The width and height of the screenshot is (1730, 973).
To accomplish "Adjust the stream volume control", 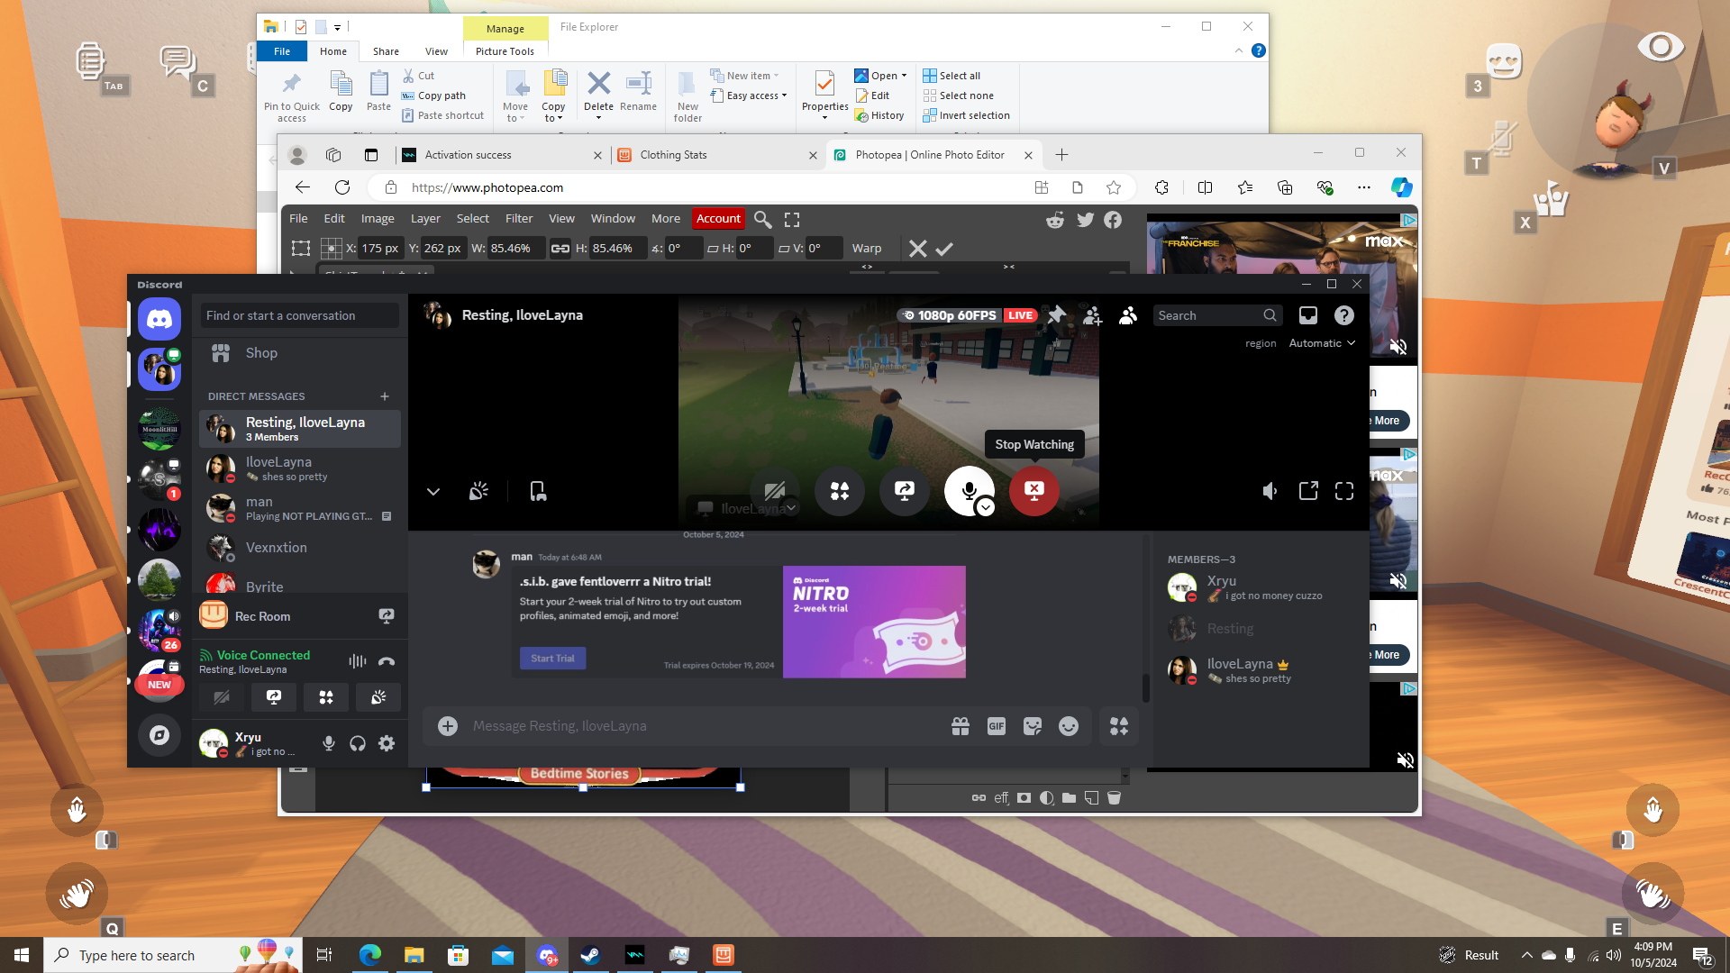I will [x=1270, y=491].
